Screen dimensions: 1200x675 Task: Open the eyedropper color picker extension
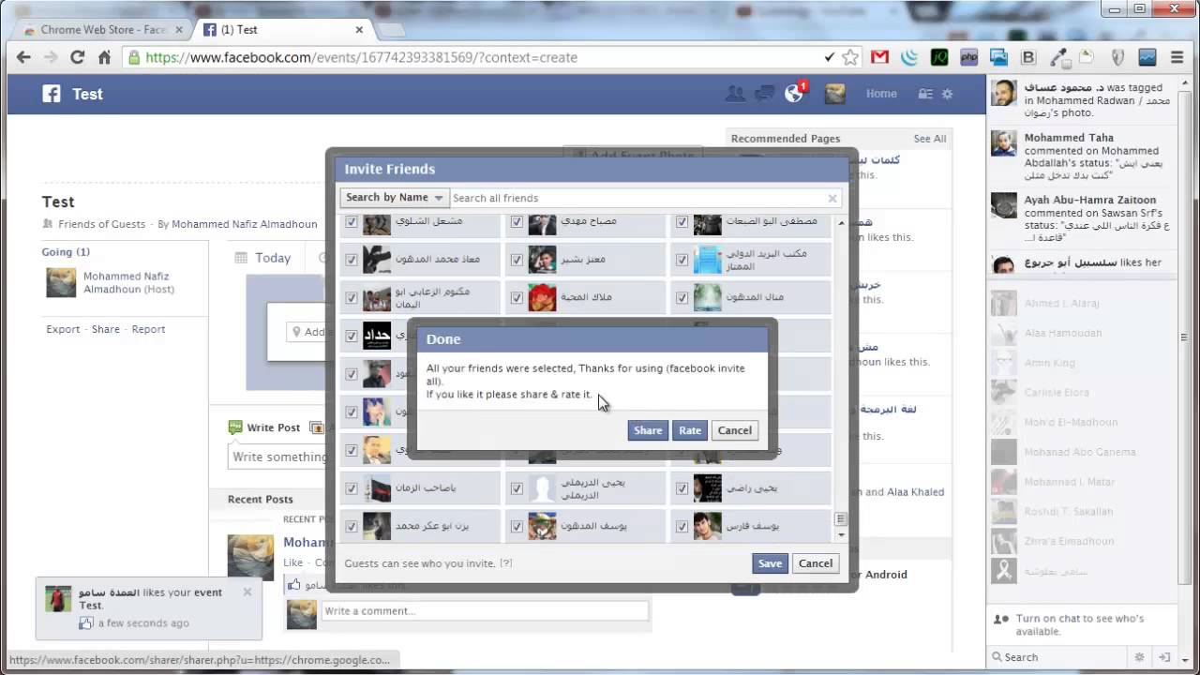tap(1057, 57)
